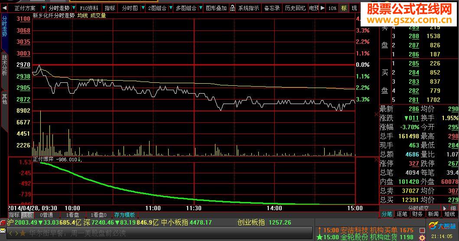Viewport: 459px width, 241px height.
Task: Click small window icon beside alerts
Action: pos(422,231)
